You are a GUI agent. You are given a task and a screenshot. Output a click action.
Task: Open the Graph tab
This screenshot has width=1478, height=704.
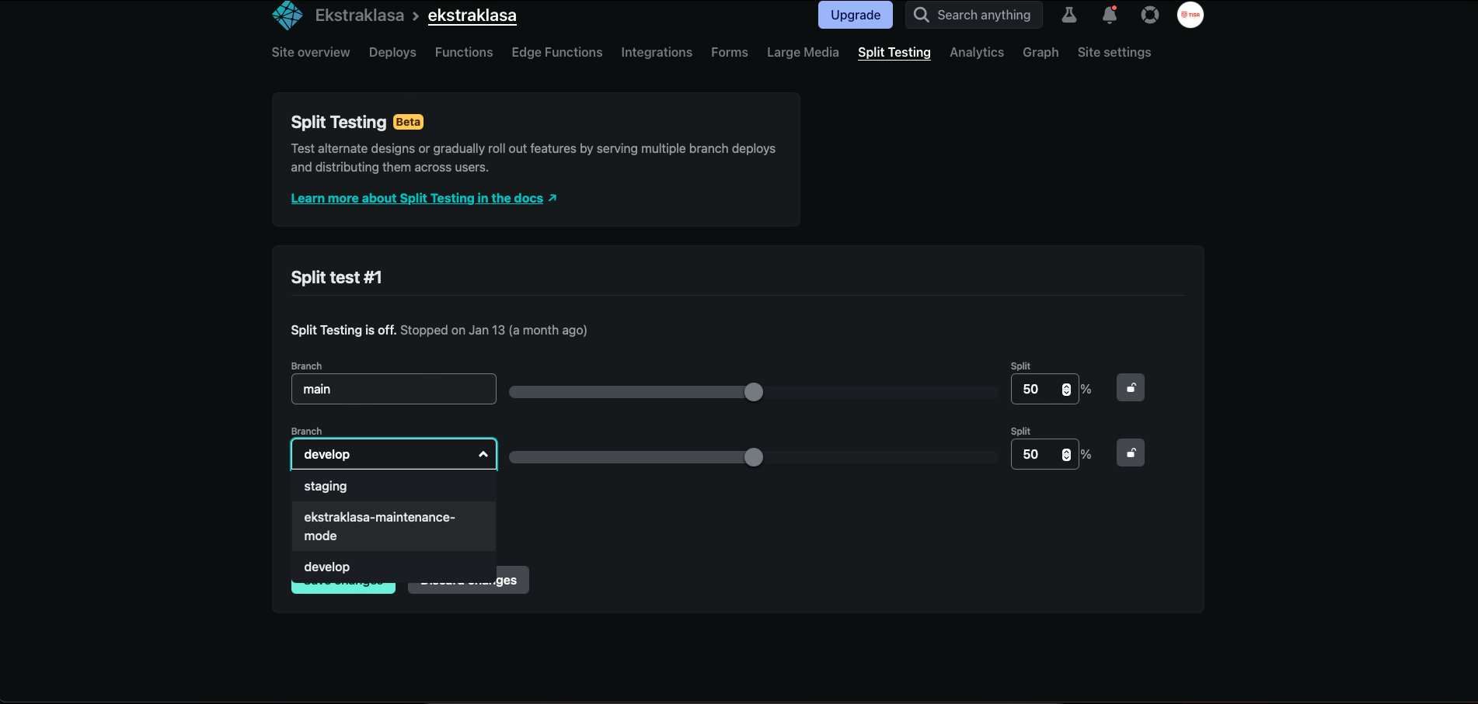(1041, 52)
